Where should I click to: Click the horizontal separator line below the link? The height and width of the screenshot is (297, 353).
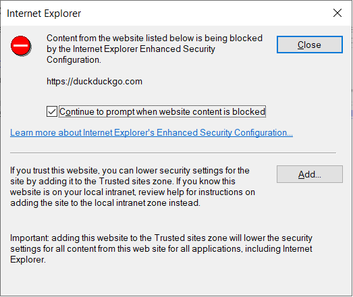173,153
